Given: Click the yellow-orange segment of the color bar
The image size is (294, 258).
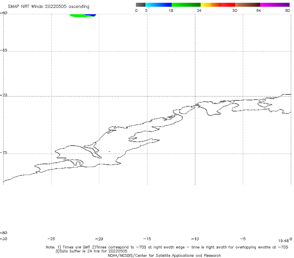Looking at the screenshot, I should click(x=211, y=5).
